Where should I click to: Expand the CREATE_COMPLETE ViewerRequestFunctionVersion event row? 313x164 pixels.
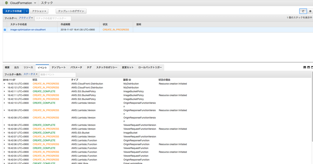pos(4,125)
